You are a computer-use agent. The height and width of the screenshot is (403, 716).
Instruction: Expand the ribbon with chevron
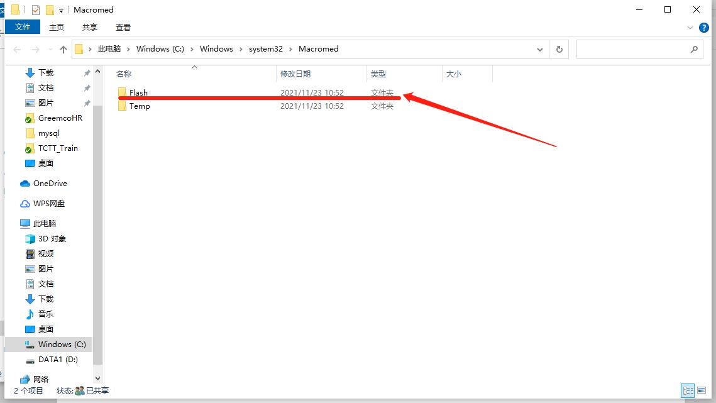tap(690, 28)
